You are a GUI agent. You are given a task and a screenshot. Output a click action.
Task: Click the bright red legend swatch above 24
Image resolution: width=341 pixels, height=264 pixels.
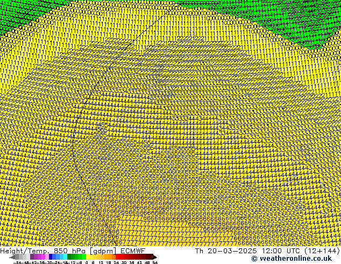(x=117, y=256)
